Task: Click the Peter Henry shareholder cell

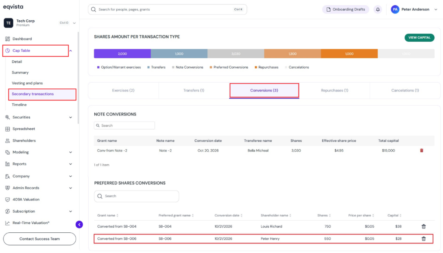Action: click(x=270, y=239)
